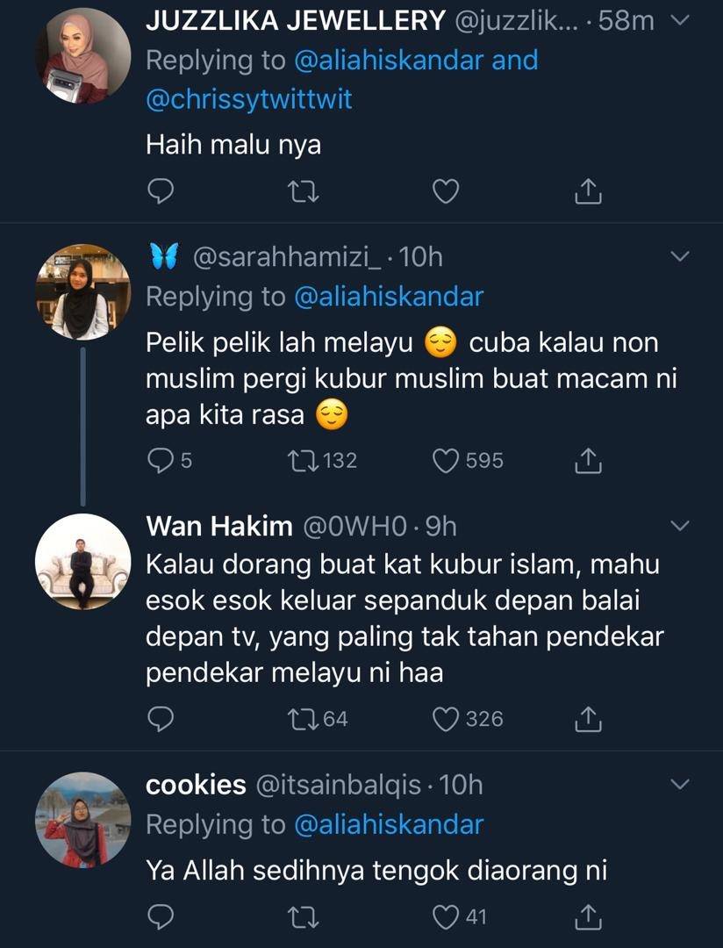Image resolution: width=723 pixels, height=948 pixels.
Task: Open the @chrissytwittwit mention link
Action: tap(248, 99)
